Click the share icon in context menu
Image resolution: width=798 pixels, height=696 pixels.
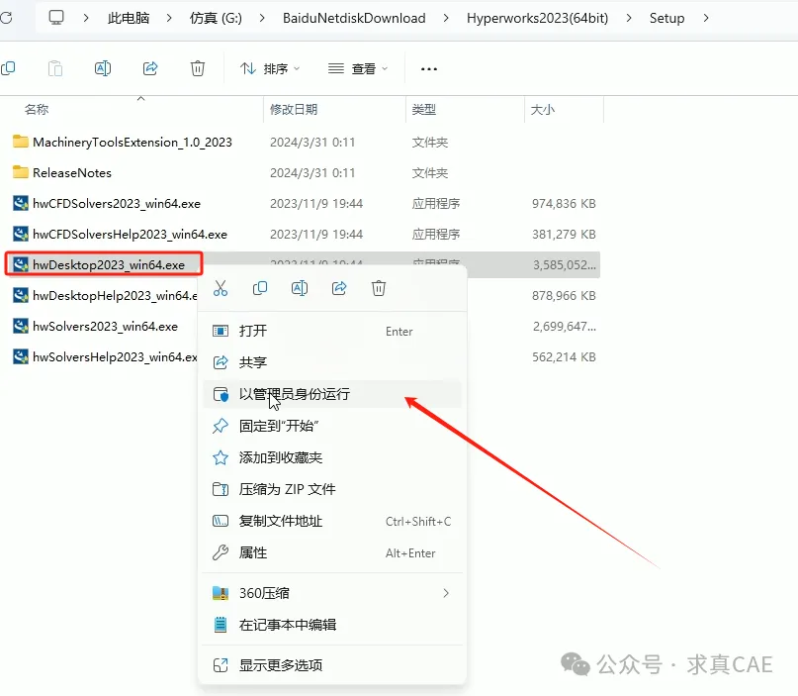[339, 288]
